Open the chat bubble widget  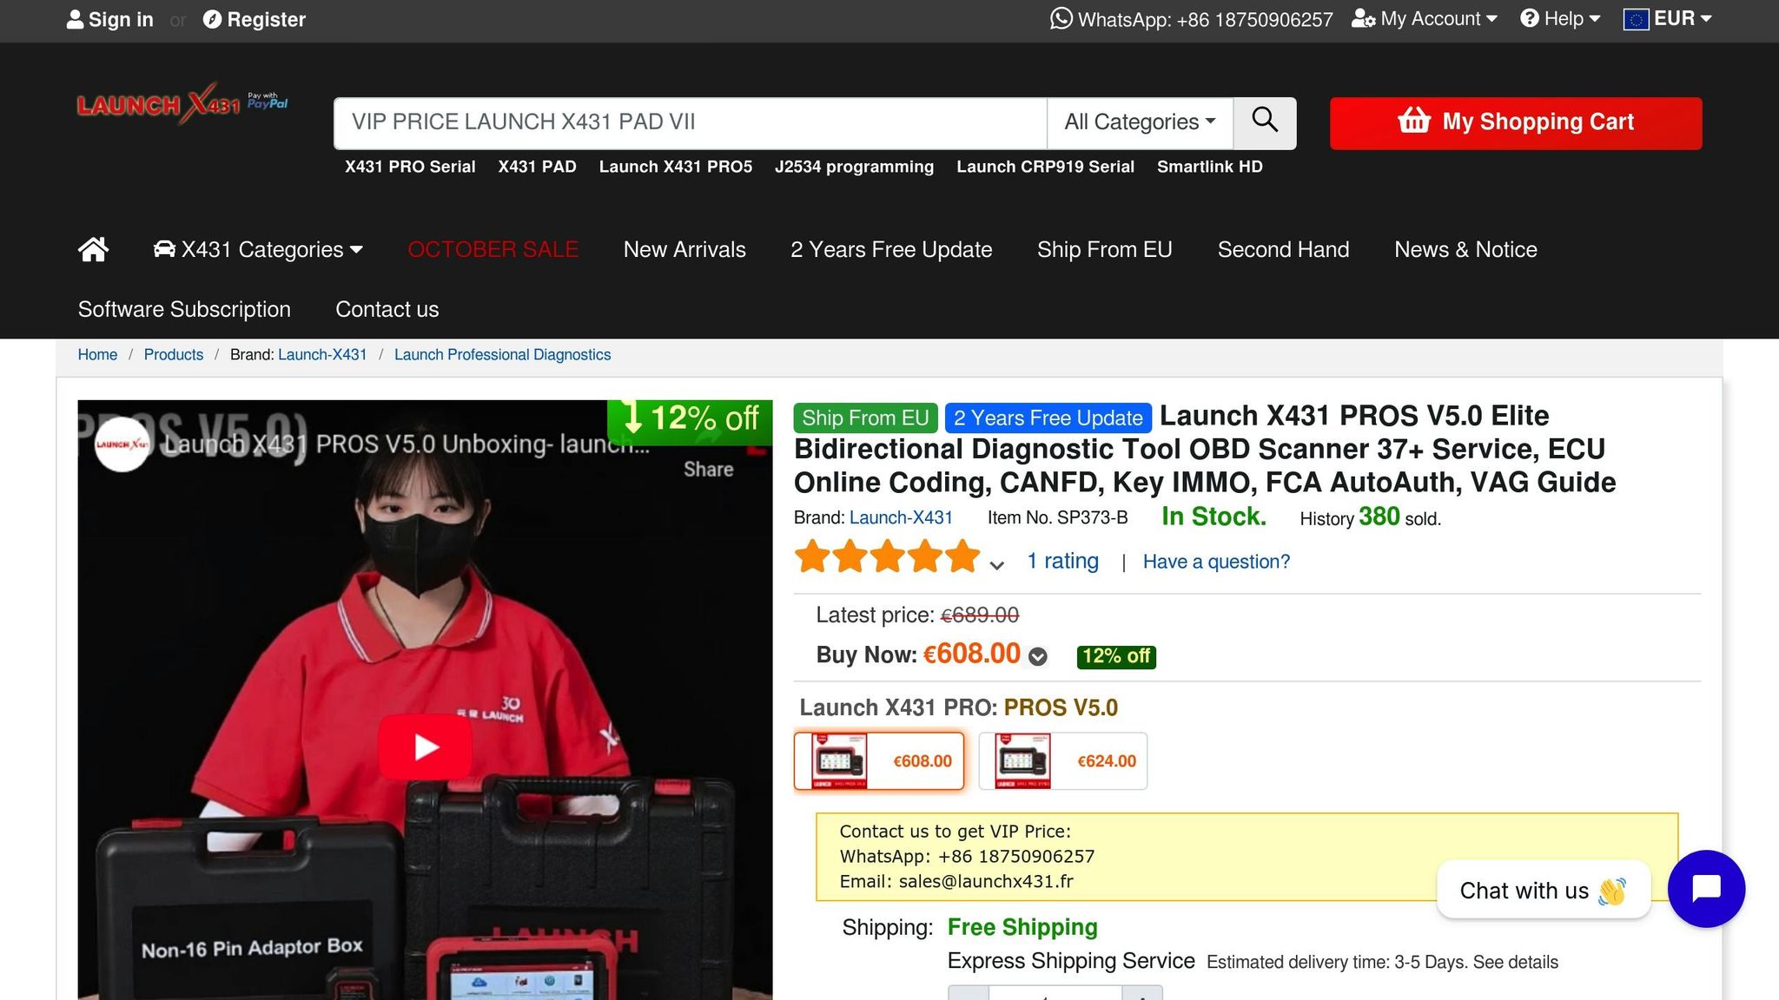coord(1705,888)
